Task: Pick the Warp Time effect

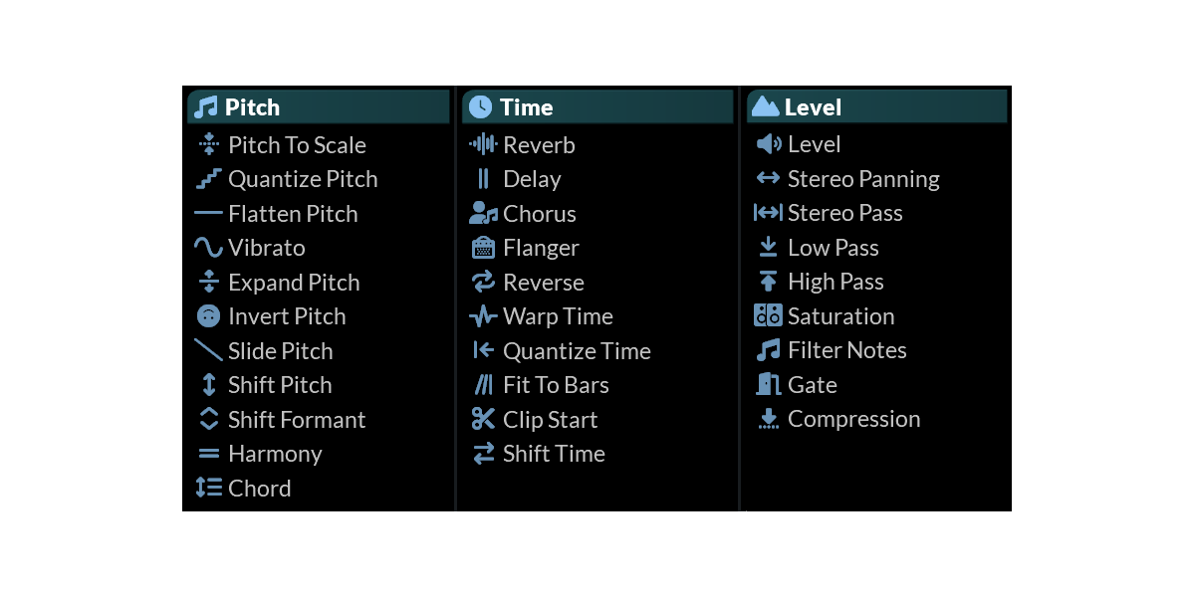Action: click(x=558, y=316)
